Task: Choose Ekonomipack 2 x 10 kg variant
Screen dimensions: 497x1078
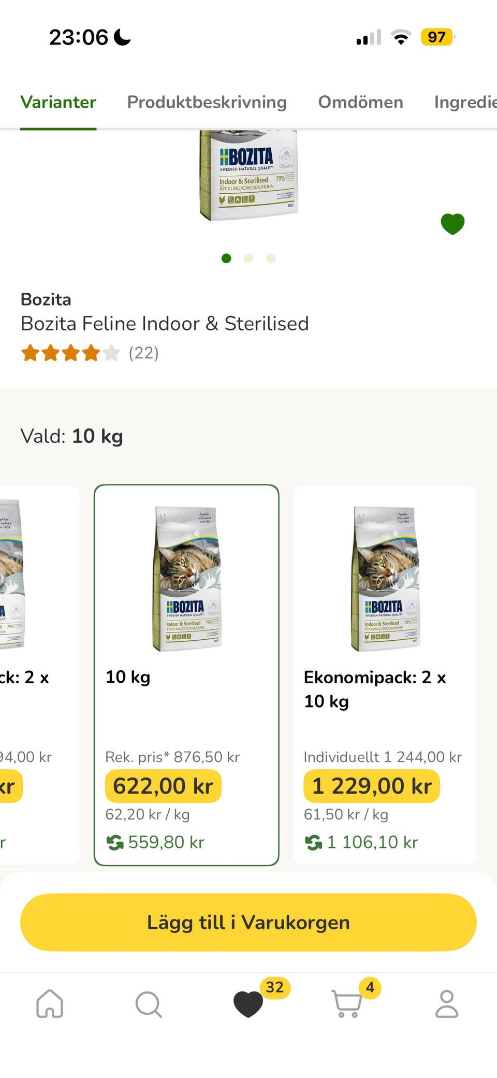Action: (385, 674)
